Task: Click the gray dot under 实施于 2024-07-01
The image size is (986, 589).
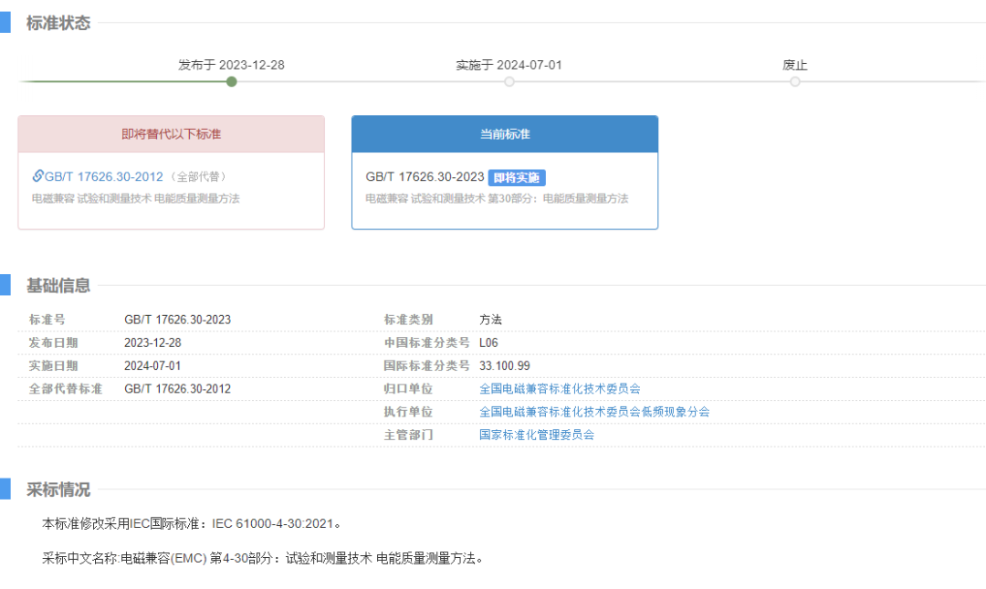Action: click(509, 80)
